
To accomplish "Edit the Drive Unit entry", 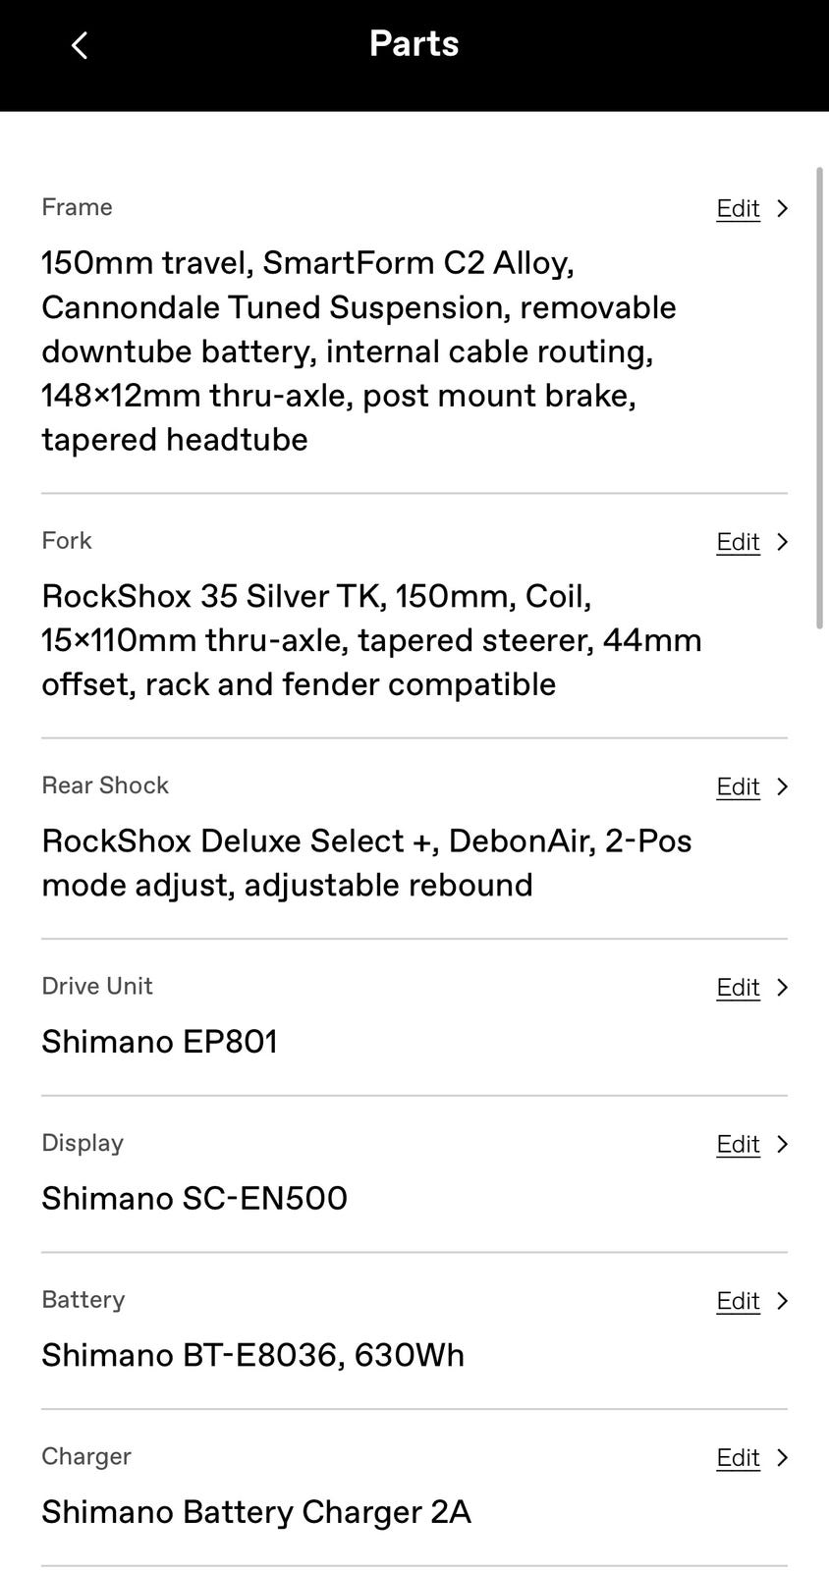I will (738, 987).
